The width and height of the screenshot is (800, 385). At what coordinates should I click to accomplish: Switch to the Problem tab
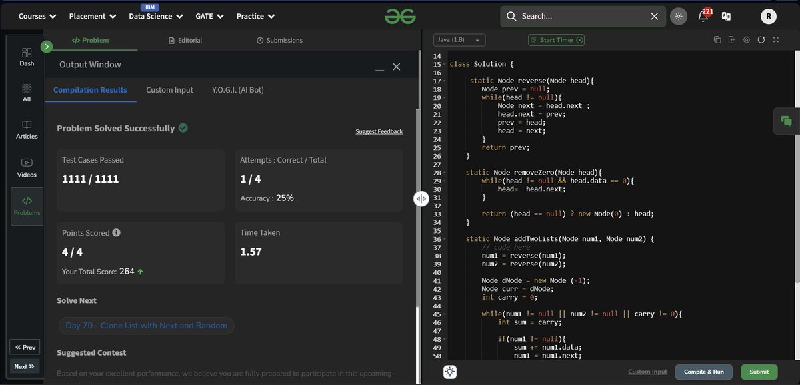point(91,40)
